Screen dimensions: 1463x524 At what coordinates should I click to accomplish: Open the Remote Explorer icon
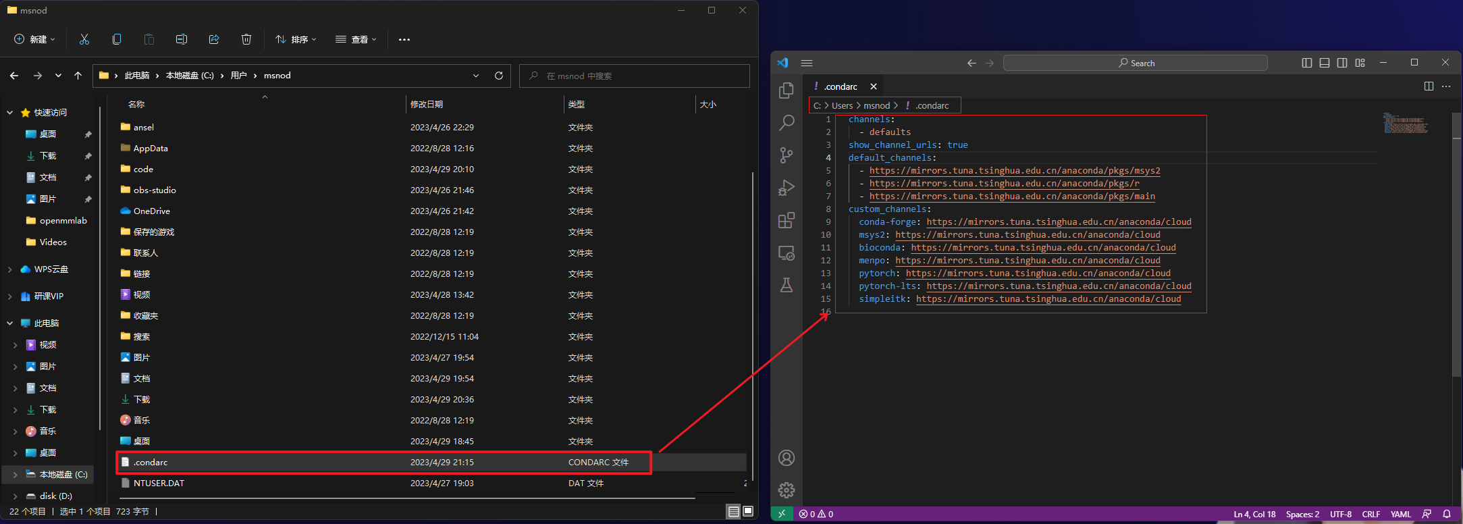pos(787,253)
